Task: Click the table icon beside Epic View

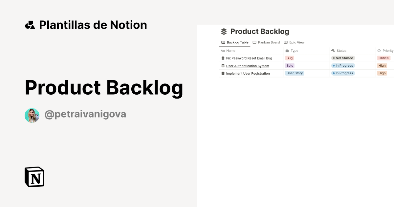Action: (x=286, y=42)
